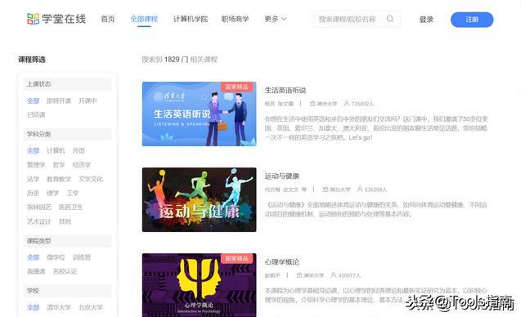Filter by 农林园艺 subject

pos(39,208)
